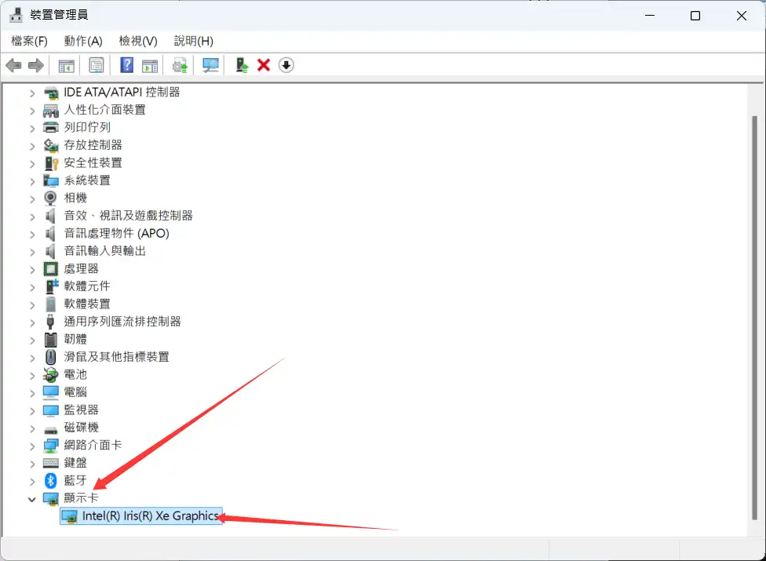Image resolution: width=766 pixels, height=561 pixels.
Task: Click the 電池 battery icon
Action: [51, 374]
